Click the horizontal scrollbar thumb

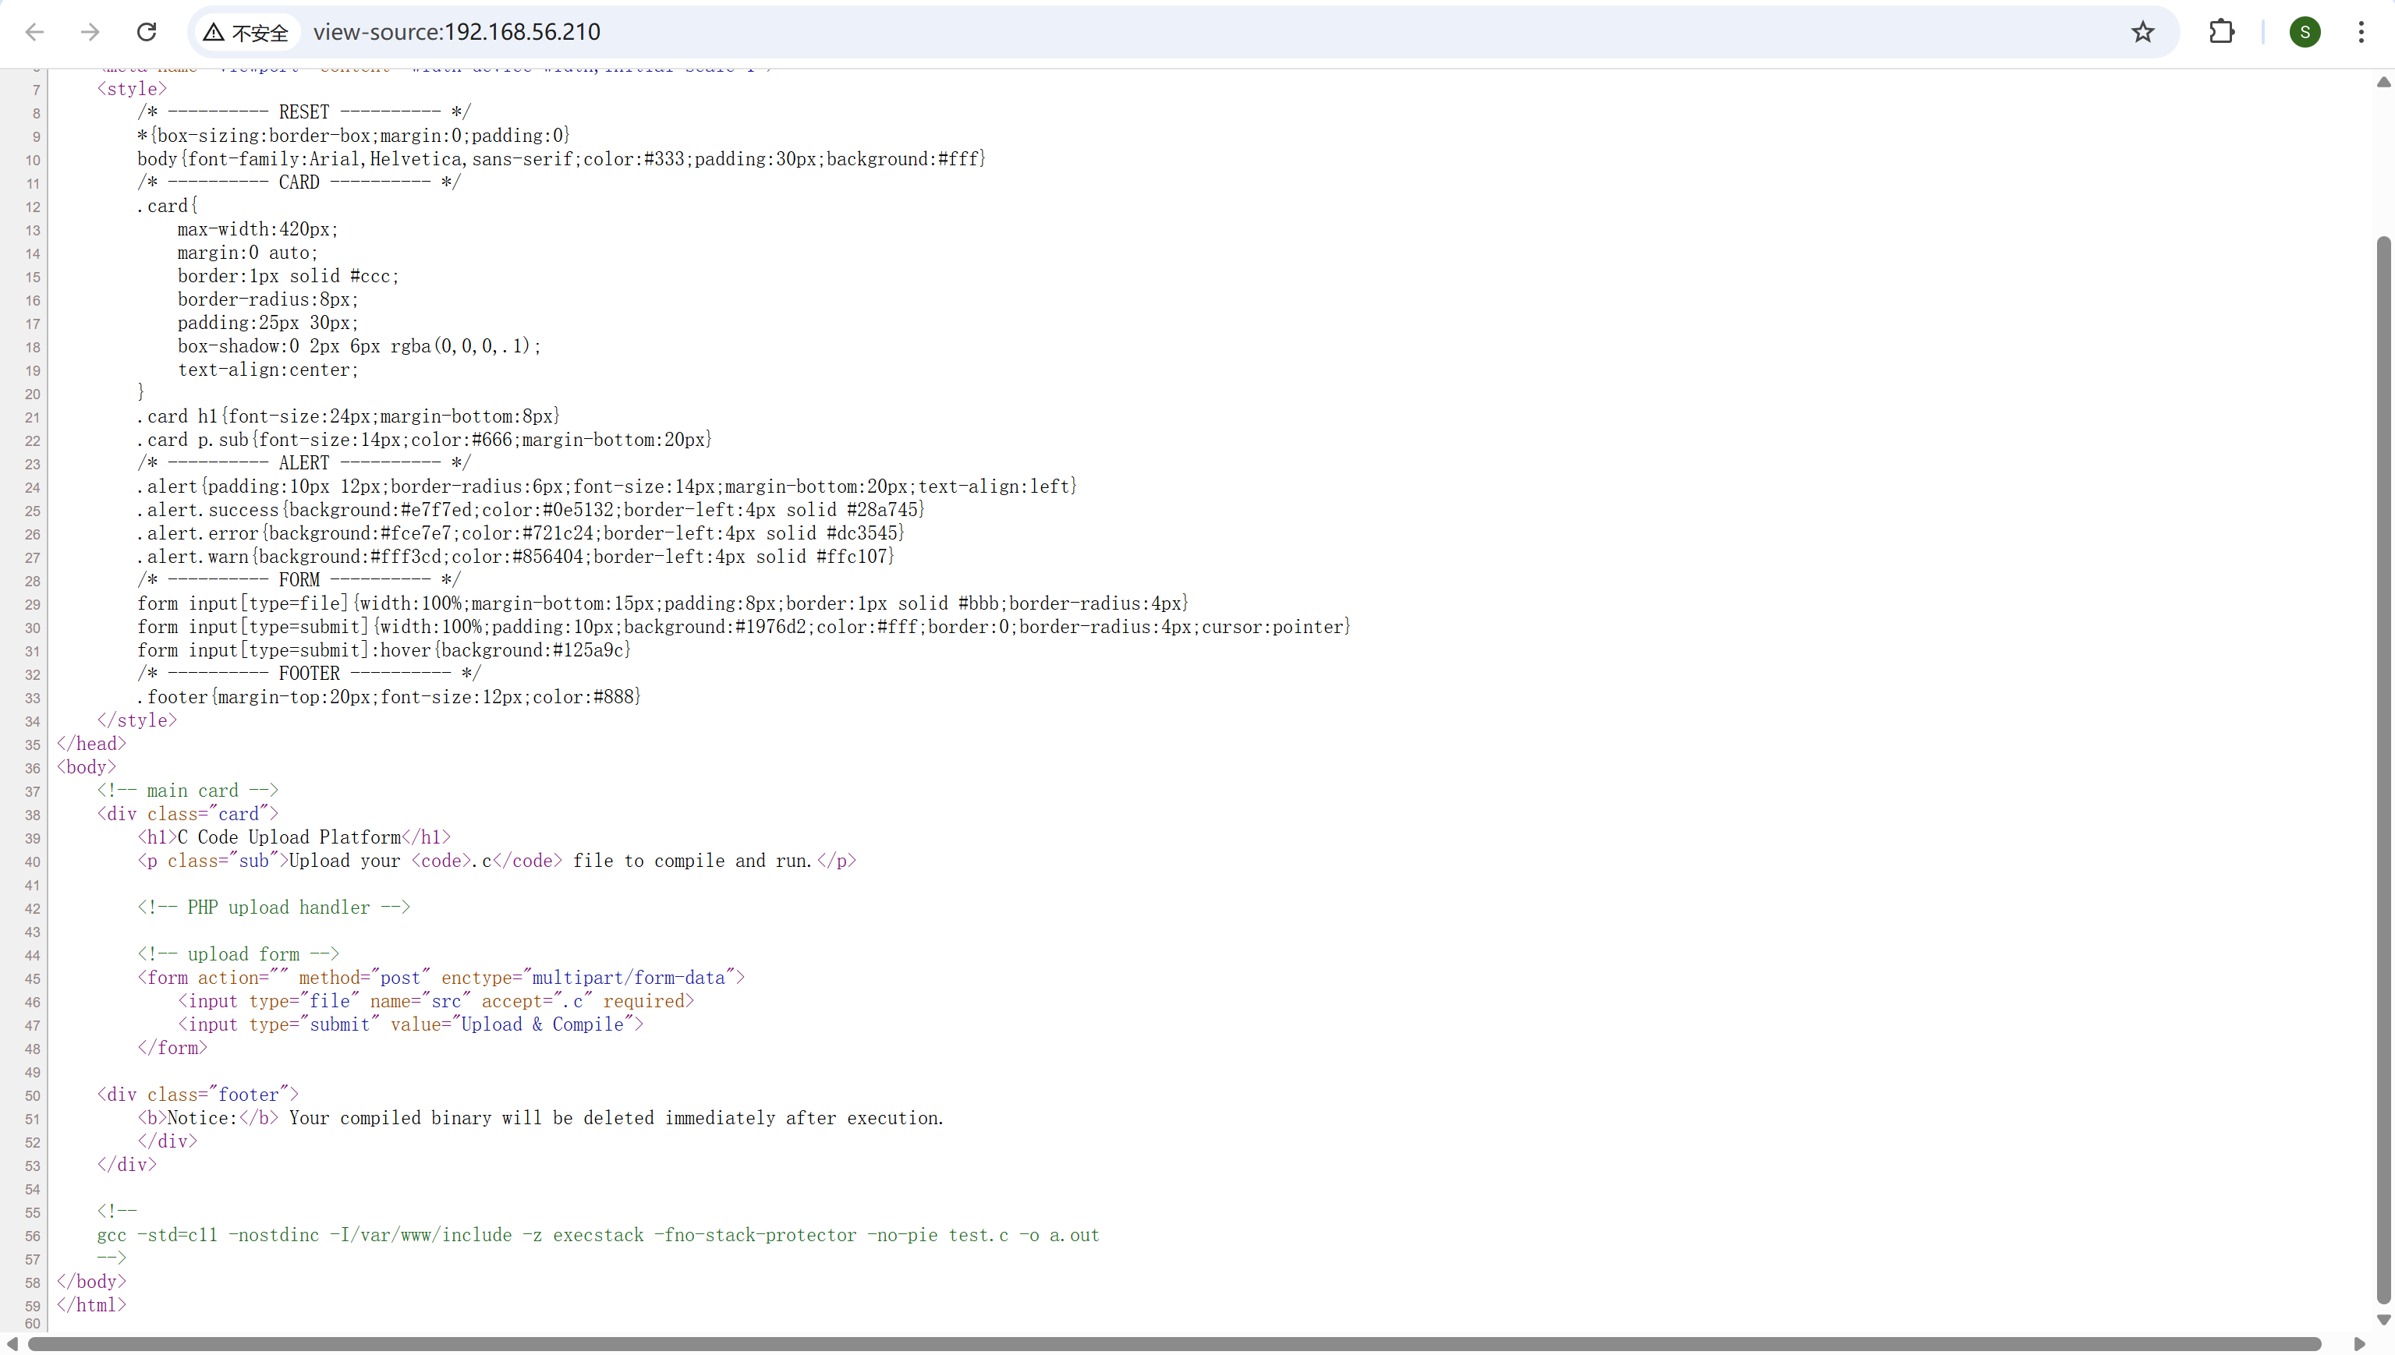coord(1173,1344)
